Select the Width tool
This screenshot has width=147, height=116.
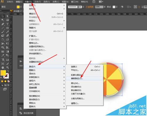pos(3,44)
